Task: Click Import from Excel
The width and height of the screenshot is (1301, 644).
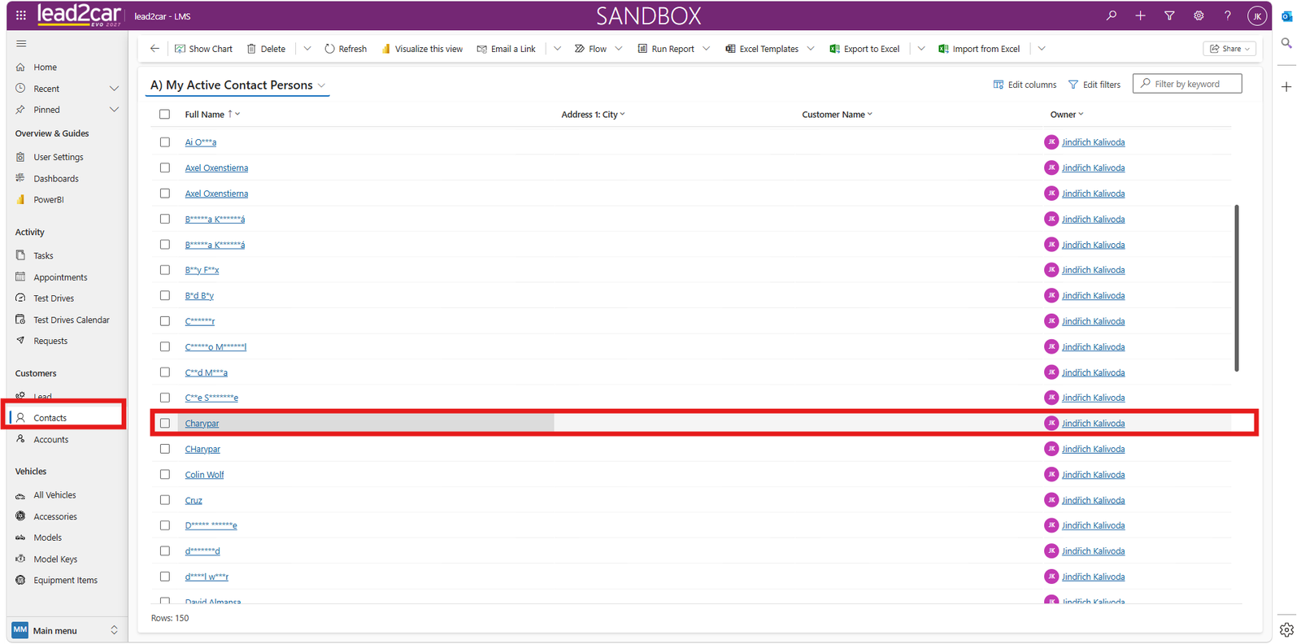Action: (979, 49)
